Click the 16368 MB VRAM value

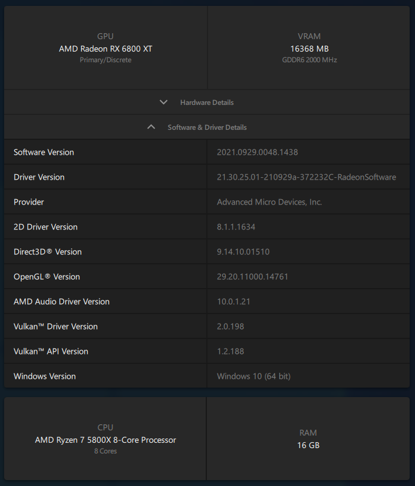click(x=309, y=49)
